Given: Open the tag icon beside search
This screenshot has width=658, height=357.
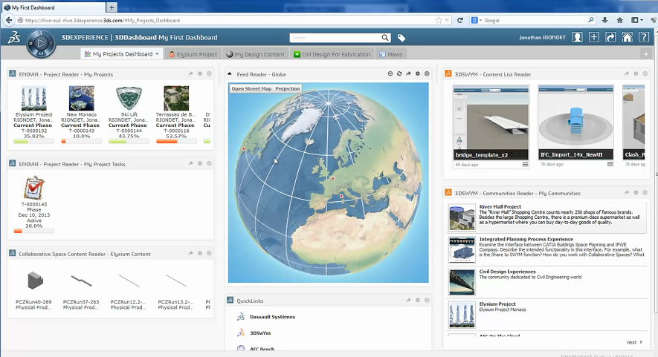Looking at the screenshot, I should [x=401, y=38].
